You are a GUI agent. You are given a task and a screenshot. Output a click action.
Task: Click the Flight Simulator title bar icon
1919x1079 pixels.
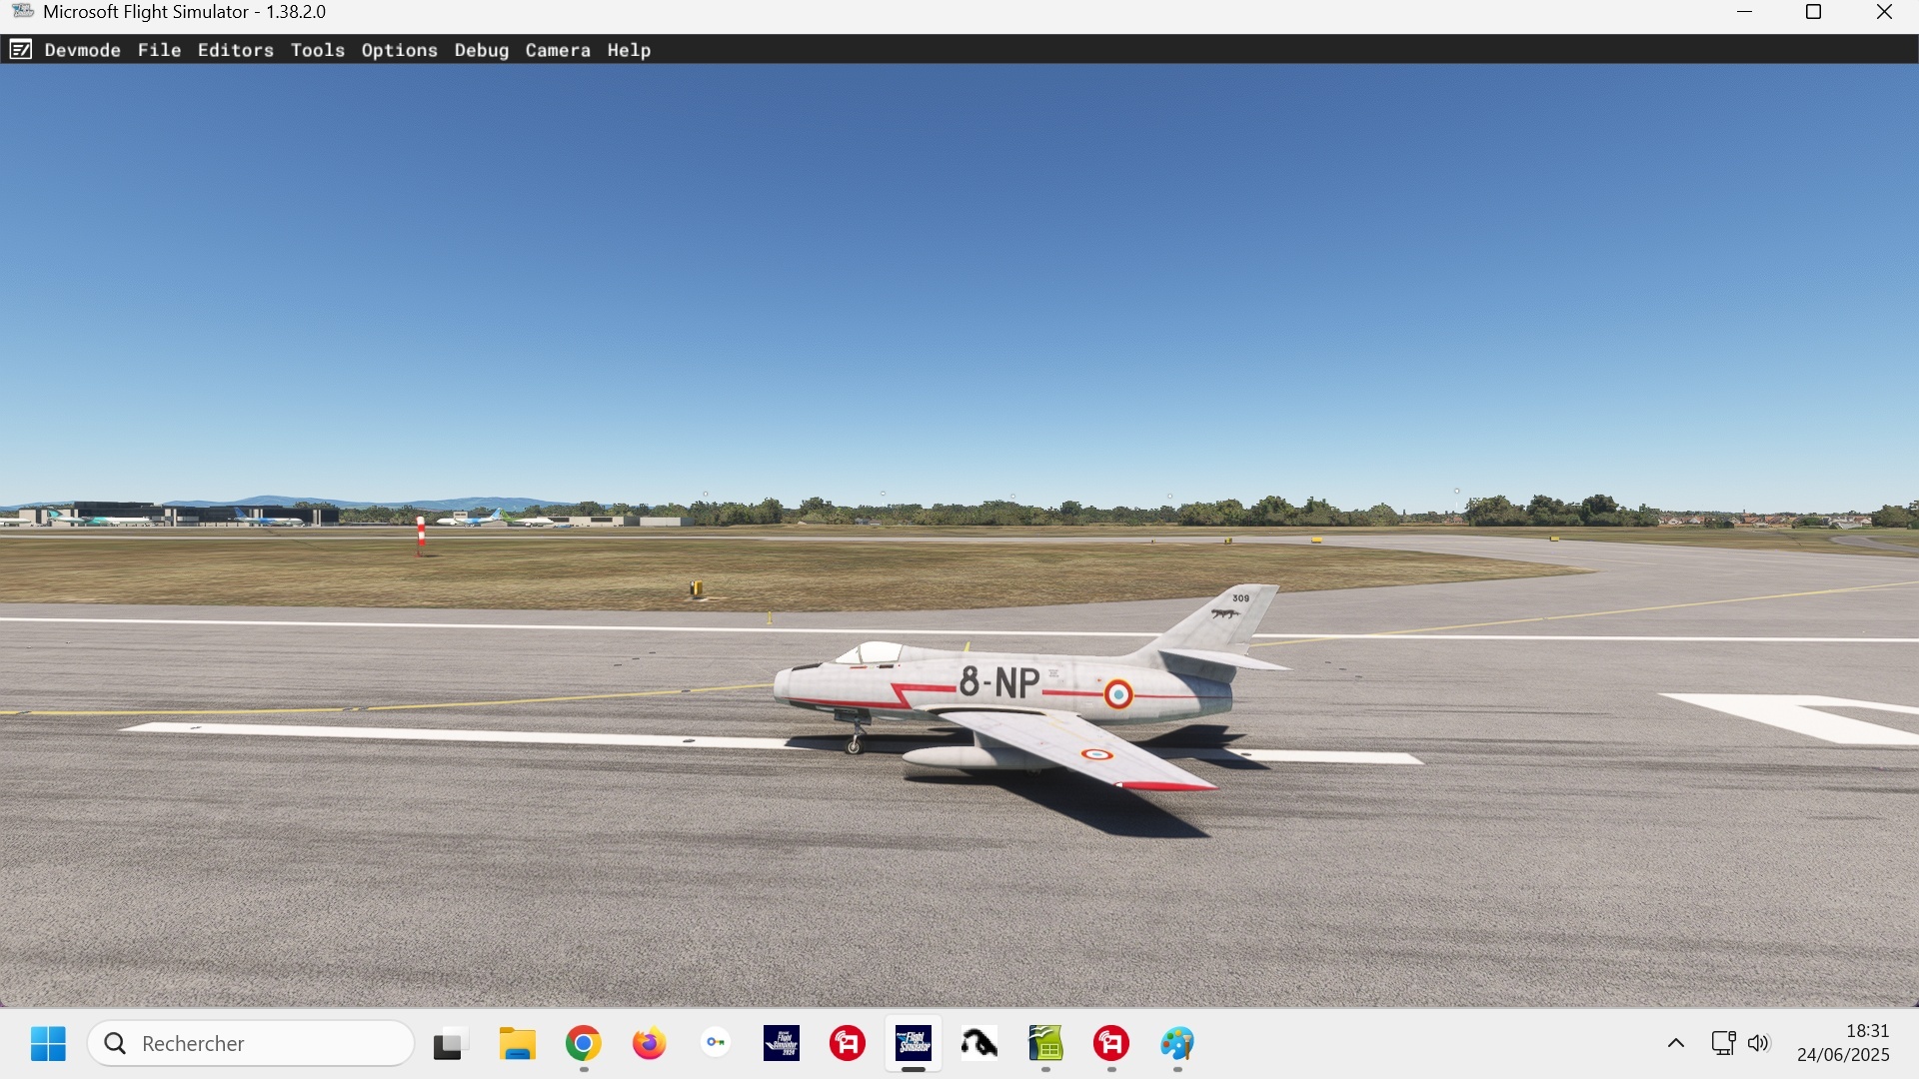coord(22,12)
